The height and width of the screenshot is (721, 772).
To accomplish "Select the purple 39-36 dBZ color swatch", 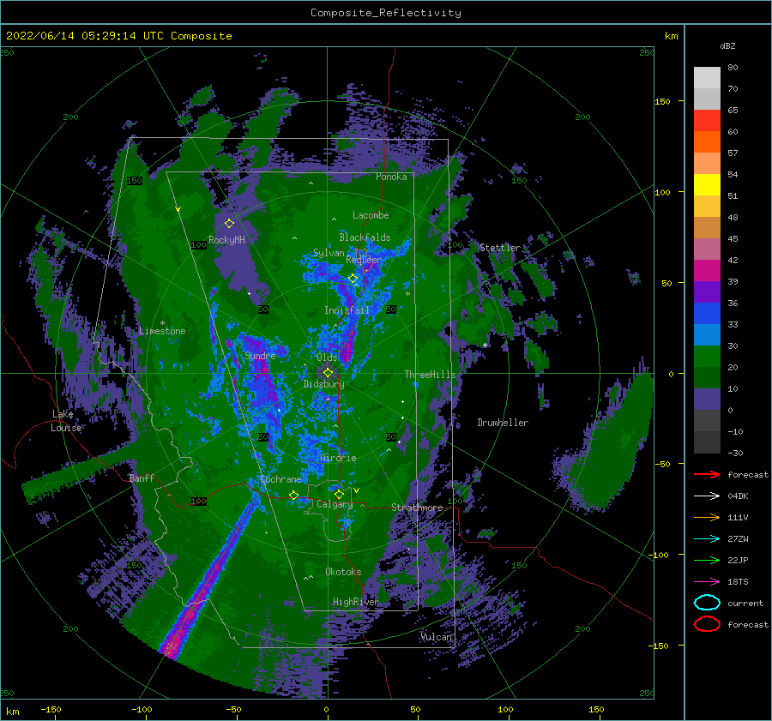I will (x=707, y=291).
